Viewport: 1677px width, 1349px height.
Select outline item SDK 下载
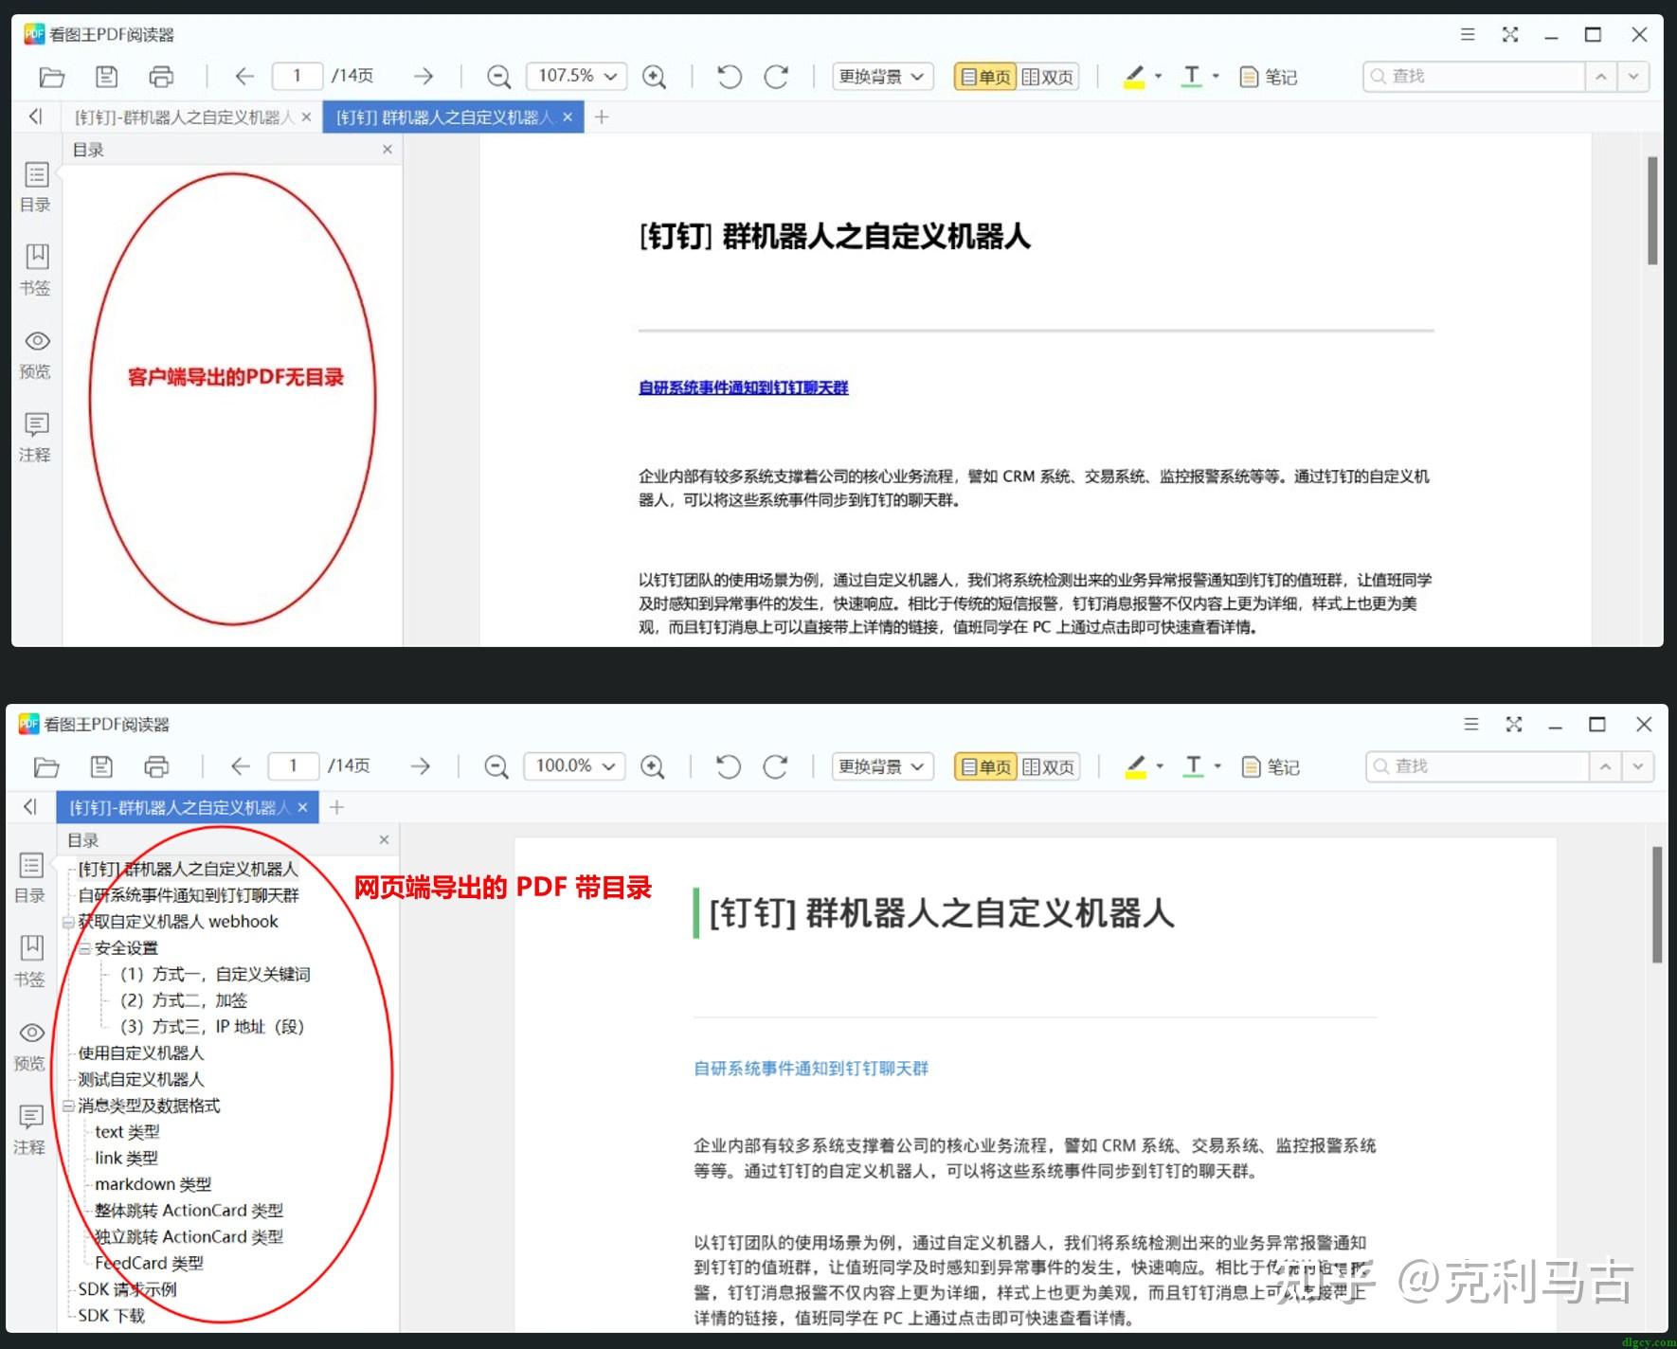[x=112, y=1316]
